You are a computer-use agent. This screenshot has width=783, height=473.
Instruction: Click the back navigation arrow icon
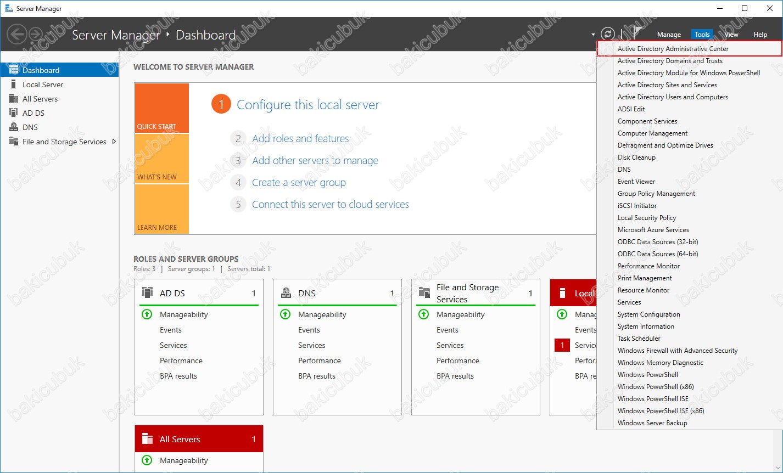(17, 35)
